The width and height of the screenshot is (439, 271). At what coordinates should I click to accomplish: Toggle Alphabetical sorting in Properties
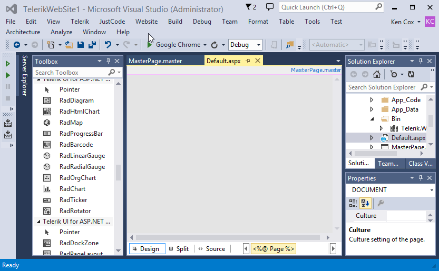click(365, 203)
